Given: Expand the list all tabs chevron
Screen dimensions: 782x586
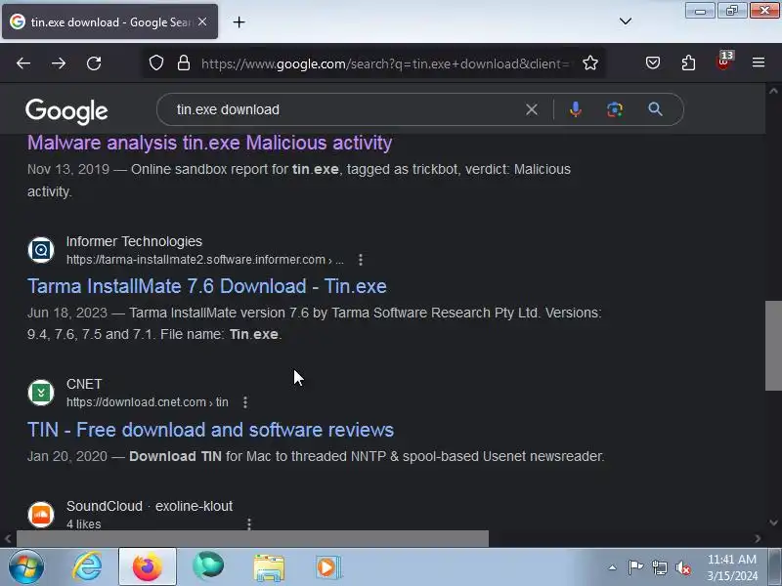Looking at the screenshot, I should click(626, 21).
